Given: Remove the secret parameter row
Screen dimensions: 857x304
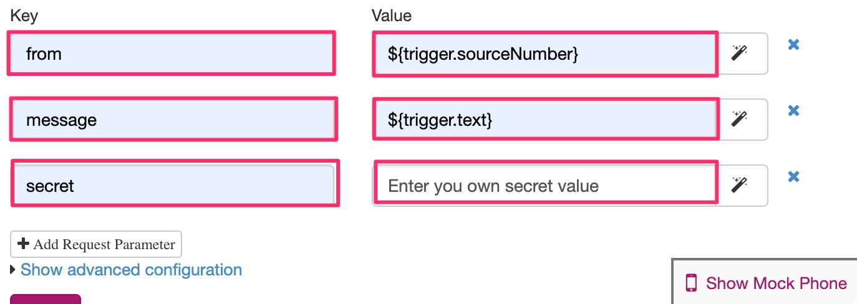Looking at the screenshot, I should coord(793,177).
